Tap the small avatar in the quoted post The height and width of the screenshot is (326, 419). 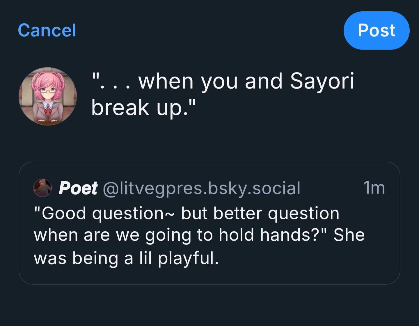coord(42,188)
